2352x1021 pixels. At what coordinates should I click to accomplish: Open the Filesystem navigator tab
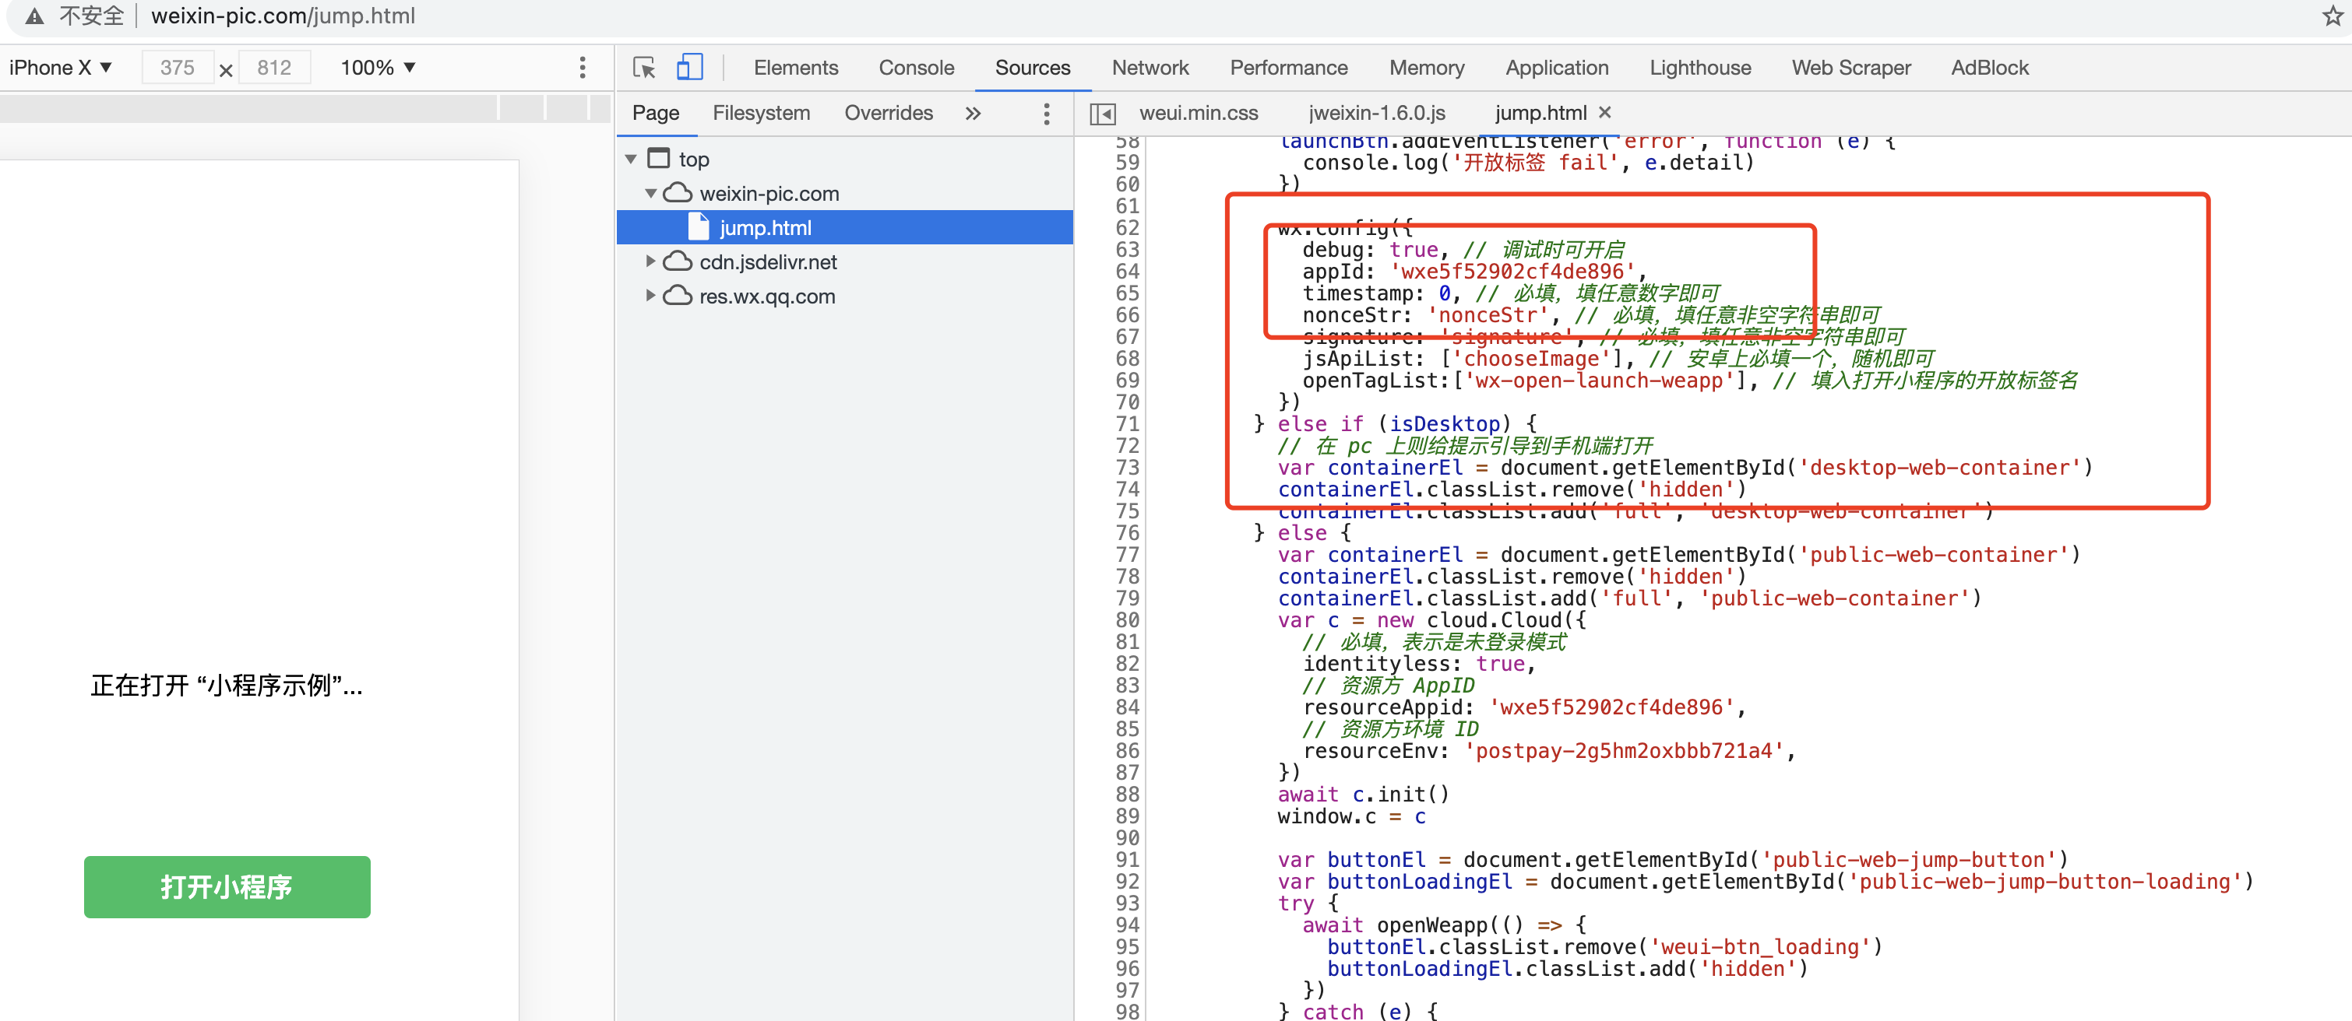(x=761, y=113)
